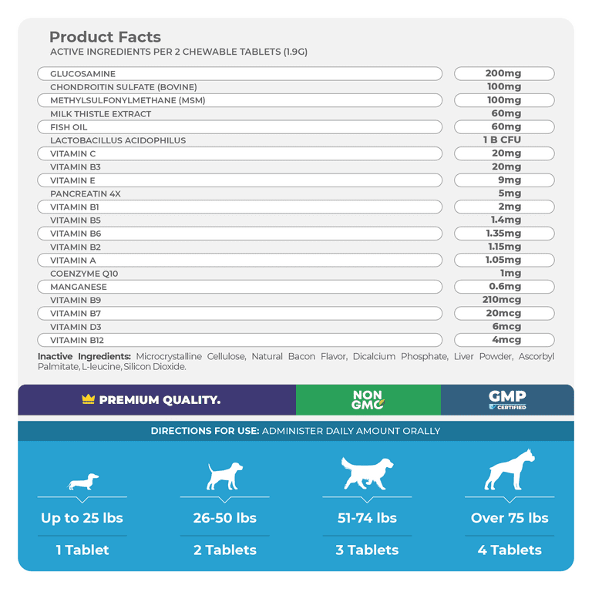Click the Inactive Ingredients label
592x592 pixels.
pyautogui.click(x=85, y=357)
